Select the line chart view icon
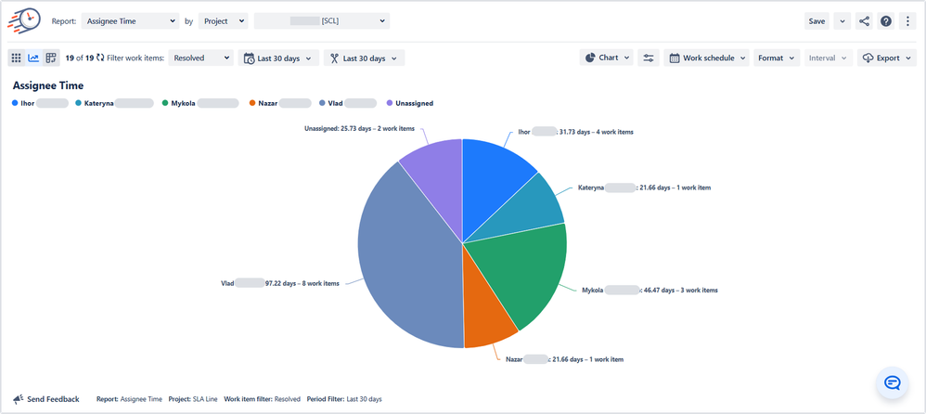Image resolution: width=926 pixels, height=414 pixels. 33,58
